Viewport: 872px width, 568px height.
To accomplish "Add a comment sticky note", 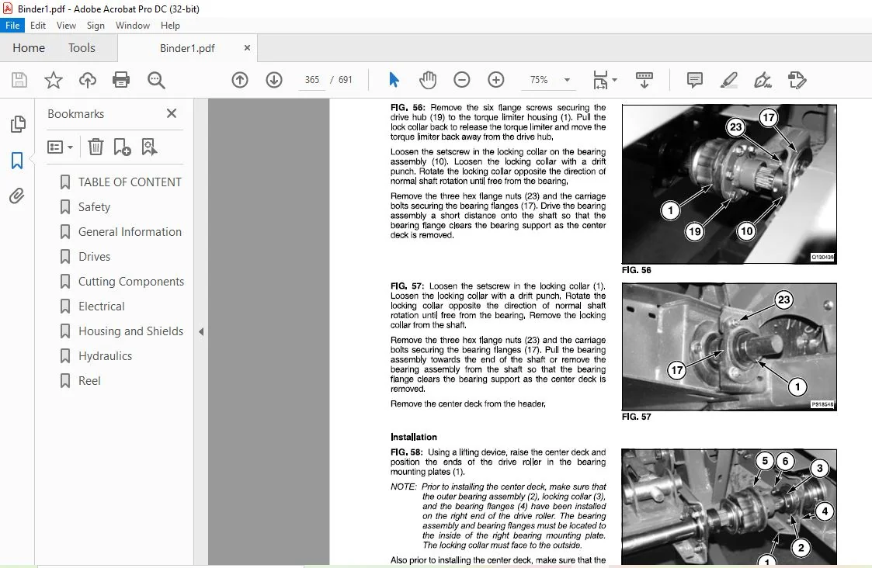I will tap(695, 80).
